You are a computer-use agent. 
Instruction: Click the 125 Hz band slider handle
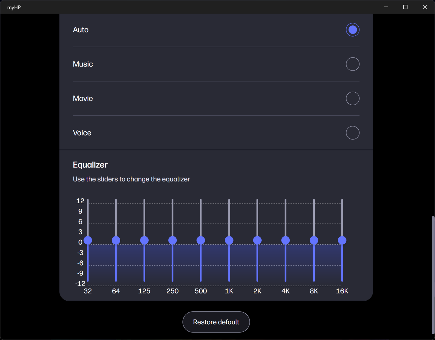pos(144,240)
